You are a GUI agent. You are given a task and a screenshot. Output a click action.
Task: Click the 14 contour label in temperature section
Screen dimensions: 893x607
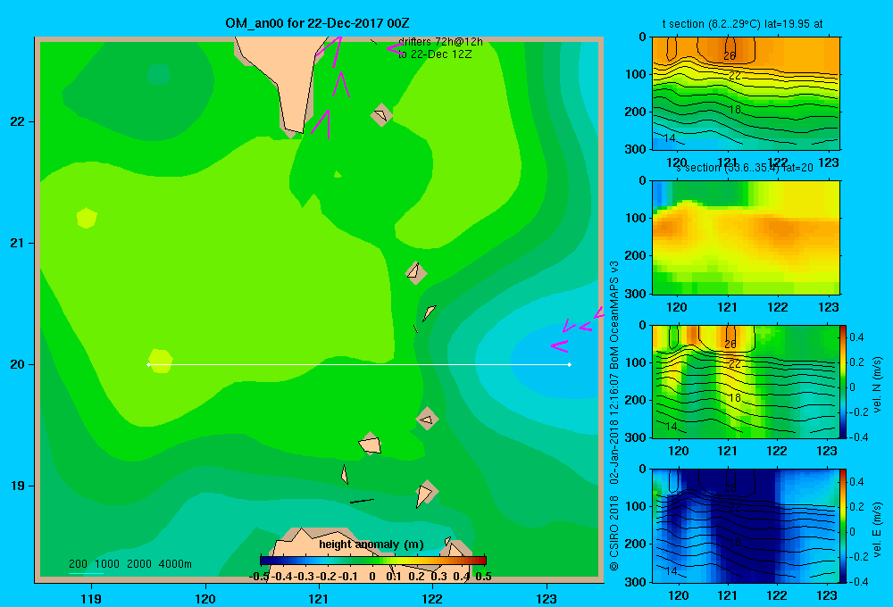tap(670, 137)
